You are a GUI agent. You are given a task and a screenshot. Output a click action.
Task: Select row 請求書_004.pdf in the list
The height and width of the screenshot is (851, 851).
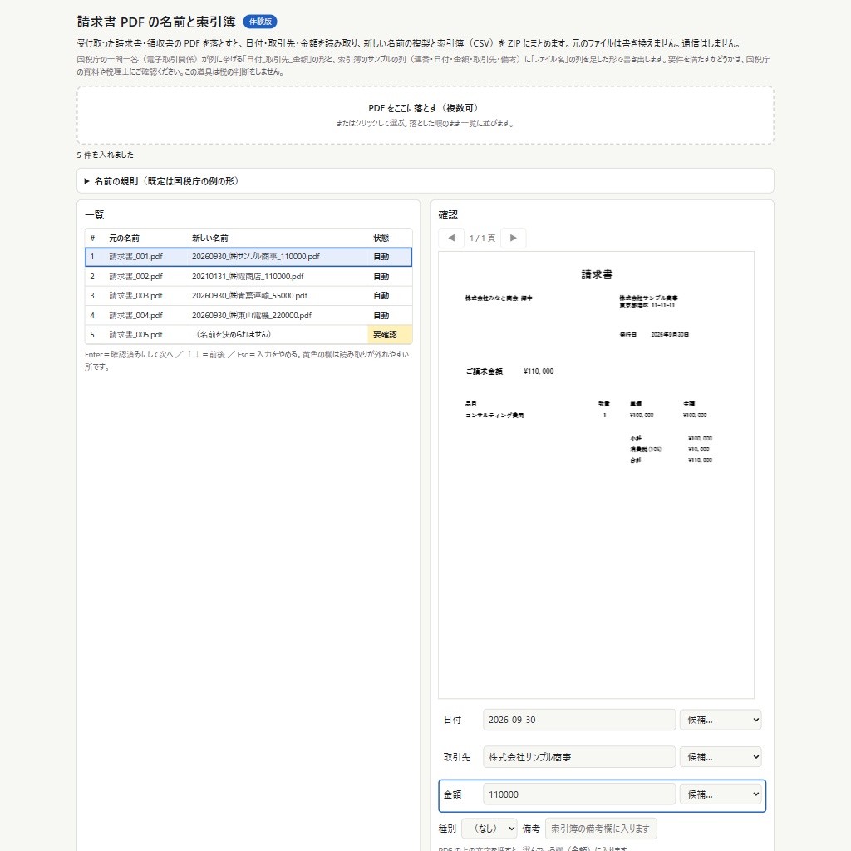coord(248,315)
